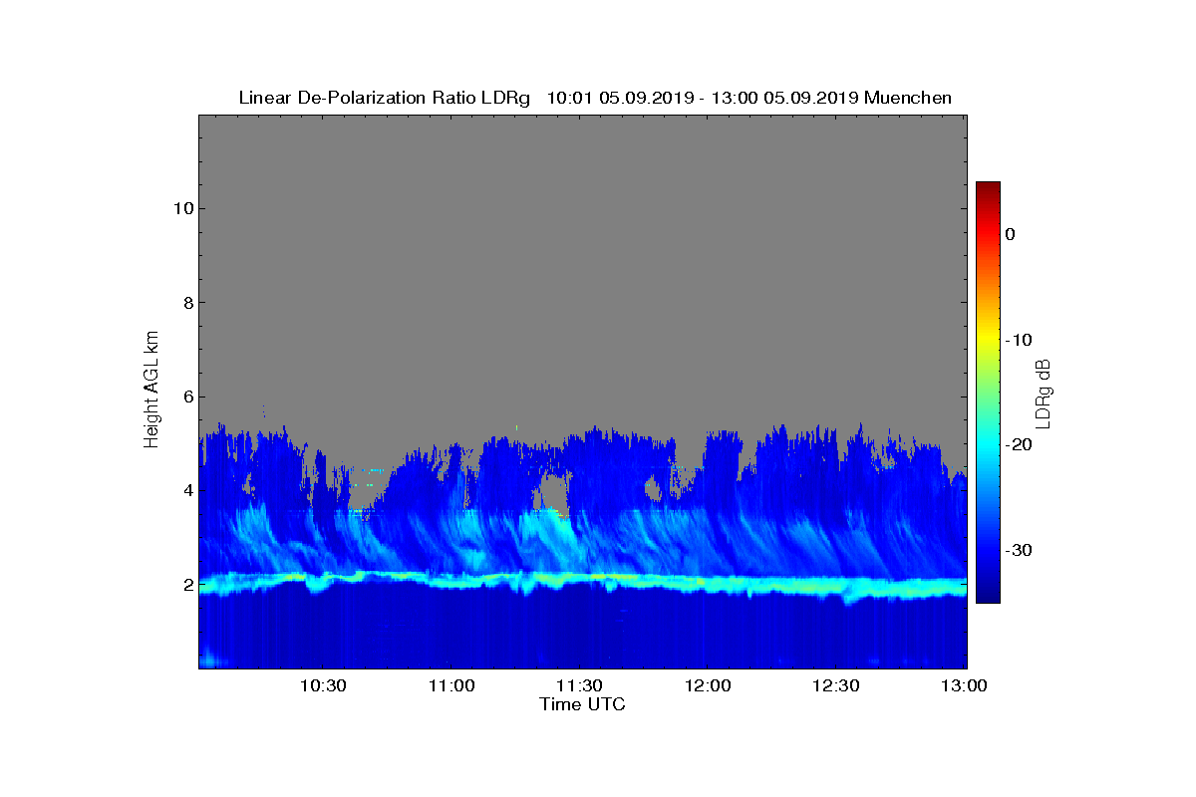The image size is (1196, 797).
Task: Click the height tick label '4'
Action: tap(186, 490)
